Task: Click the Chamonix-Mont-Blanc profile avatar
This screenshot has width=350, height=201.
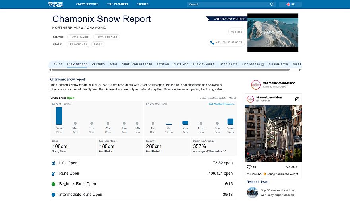Action: coord(256,85)
